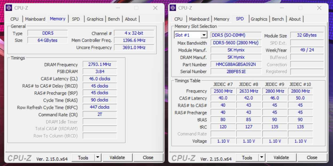Screen dimensions: 333x166
Task: Open the Graphics tab in the right window
Action: [x=259, y=19]
